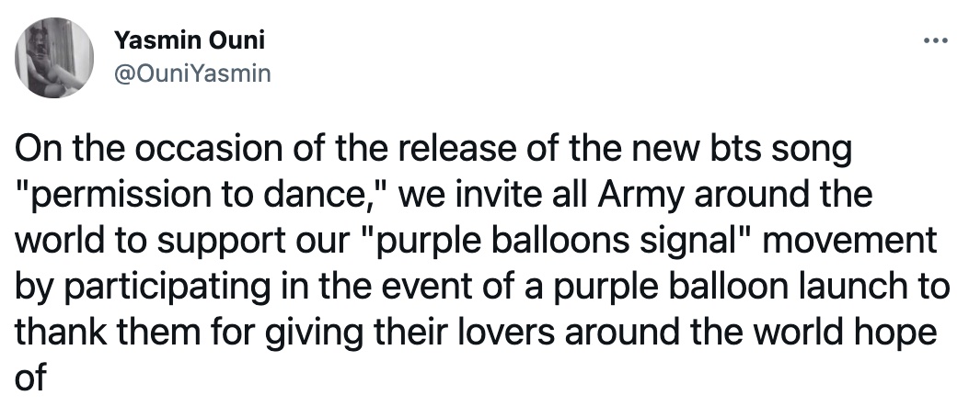Click the phrase "On the occasion"
The width and height of the screenshot is (969, 418).
(x=136, y=151)
